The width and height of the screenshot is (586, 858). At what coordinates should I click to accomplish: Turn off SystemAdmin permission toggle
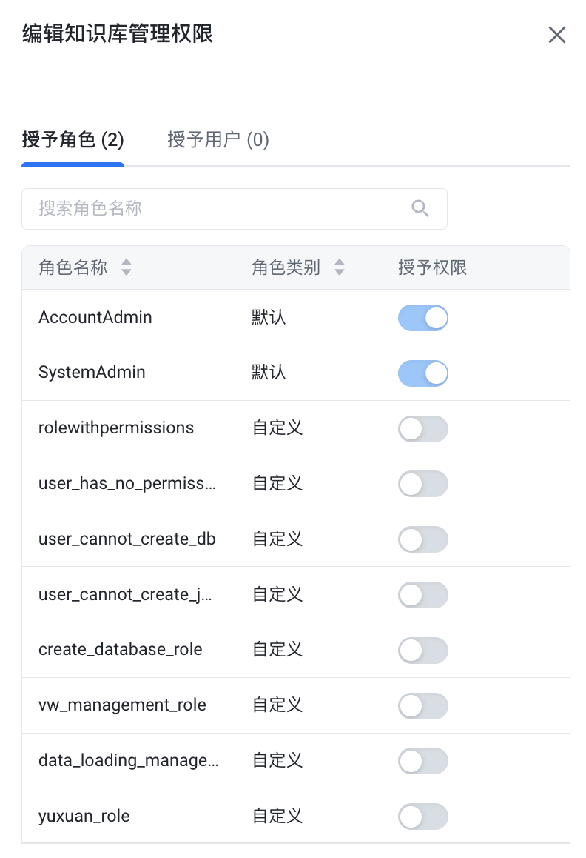[x=423, y=373]
